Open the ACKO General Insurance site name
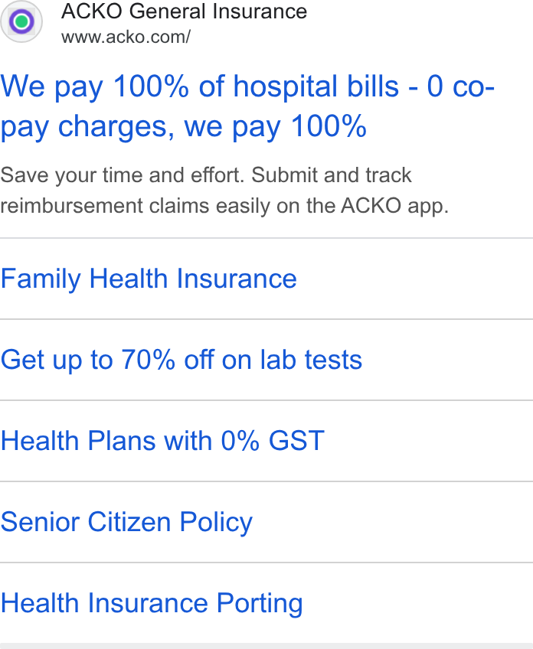The width and height of the screenshot is (533, 649). click(x=185, y=11)
